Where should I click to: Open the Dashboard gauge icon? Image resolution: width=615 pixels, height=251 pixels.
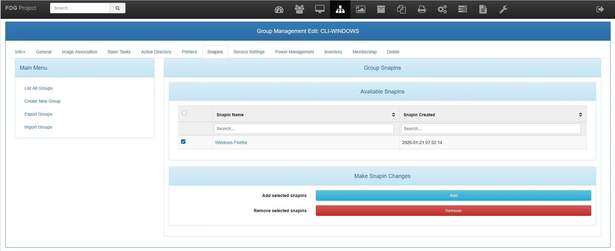click(279, 10)
